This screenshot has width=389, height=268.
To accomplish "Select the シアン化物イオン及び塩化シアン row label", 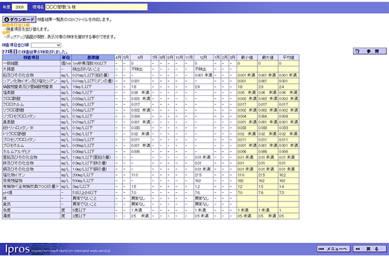I will point(31,81).
